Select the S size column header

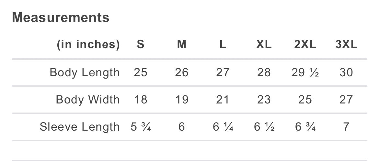pyautogui.click(x=140, y=45)
